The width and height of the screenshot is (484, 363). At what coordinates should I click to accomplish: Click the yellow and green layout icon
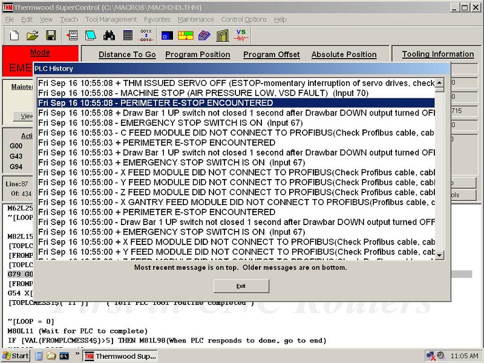(185, 35)
